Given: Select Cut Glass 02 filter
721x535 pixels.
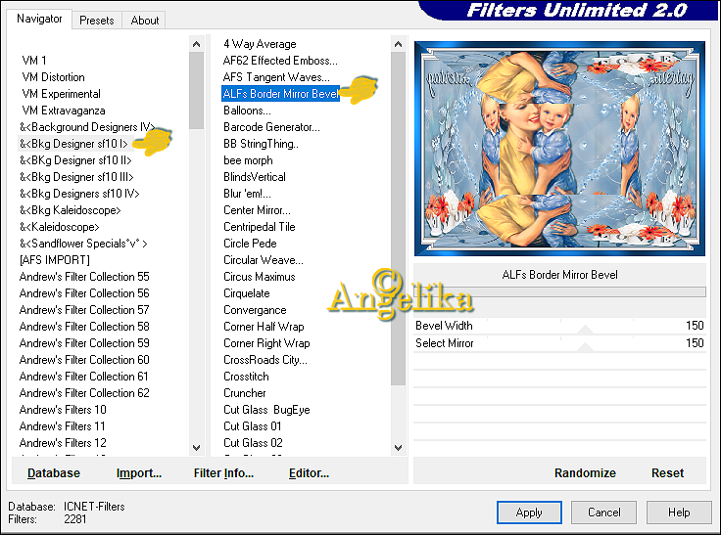Looking at the screenshot, I should click(x=253, y=443).
